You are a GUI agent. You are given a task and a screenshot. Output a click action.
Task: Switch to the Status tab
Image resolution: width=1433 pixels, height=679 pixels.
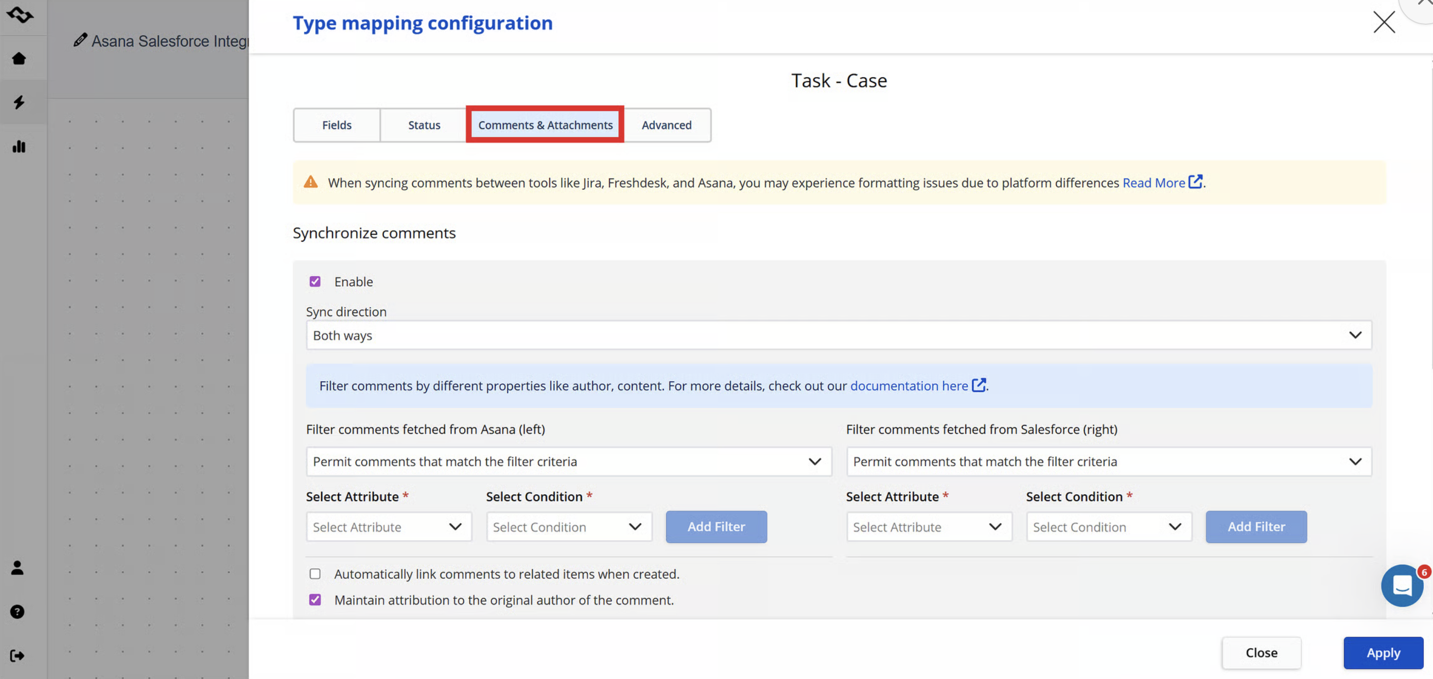point(424,125)
